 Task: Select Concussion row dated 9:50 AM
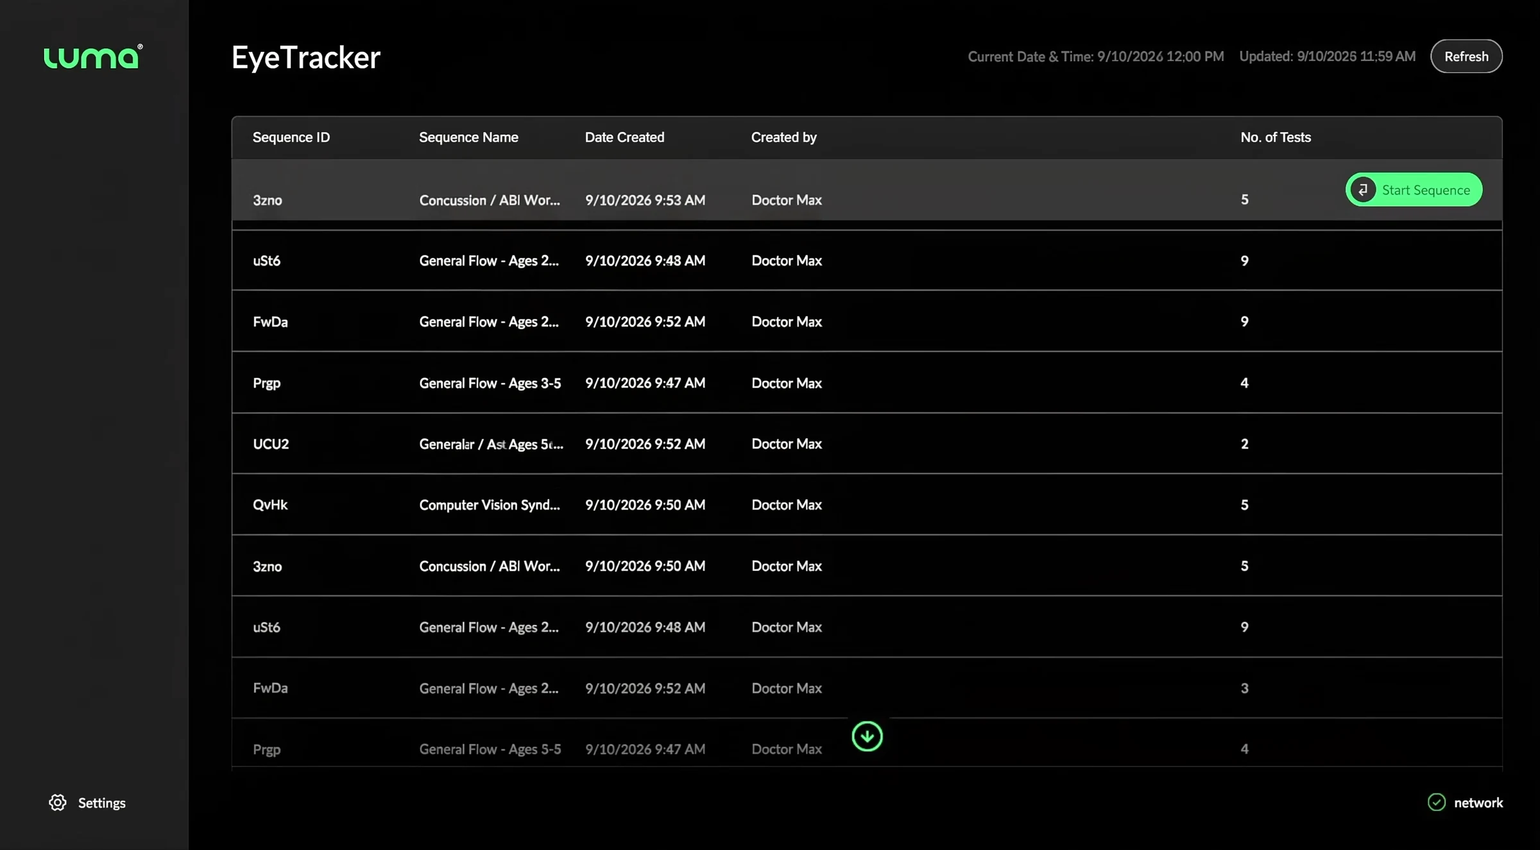pos(867,566)
